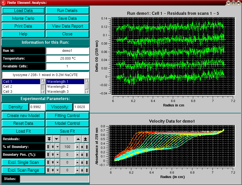The image size is (242, 185).
Task: Click Boundary Pos. double-up arrow
Action: (82, 154)
